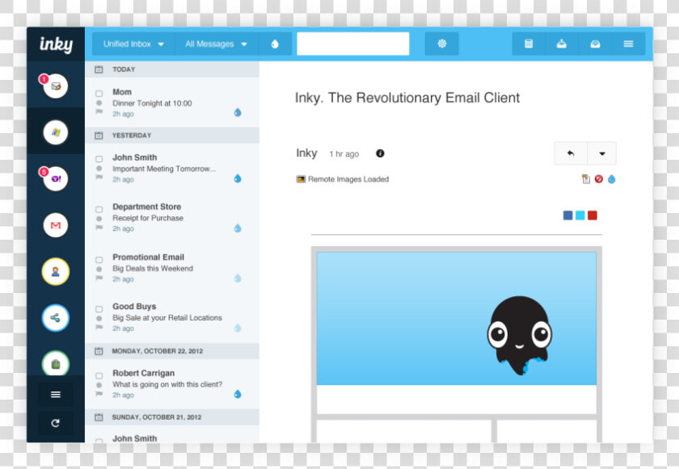Click the refresh icon in the sidebar

(x=56, y=423)
